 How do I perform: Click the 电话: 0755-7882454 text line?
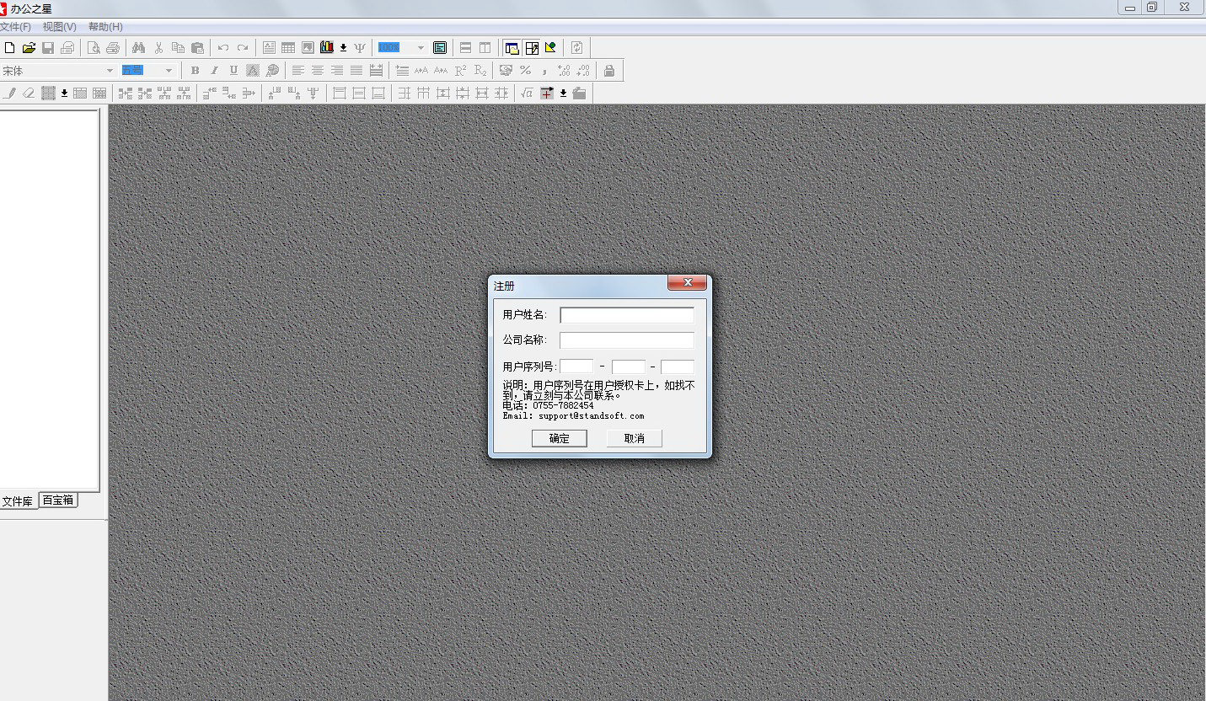pyautogui.click(x=548, y=405)
